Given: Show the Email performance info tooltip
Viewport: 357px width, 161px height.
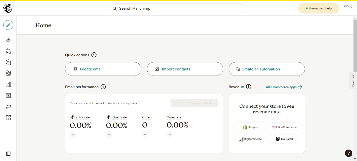Looking at the screenshot, I should [x=103, y=87].
